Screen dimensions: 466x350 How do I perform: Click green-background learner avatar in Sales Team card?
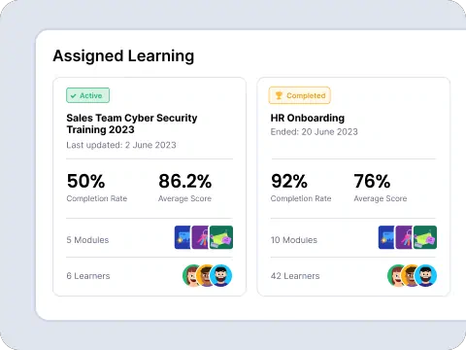pyautogui.click(x=189, y=276)
